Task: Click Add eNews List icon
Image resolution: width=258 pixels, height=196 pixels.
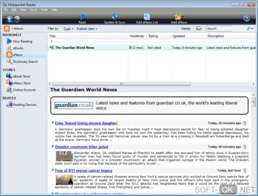Action: pos(147,17)
